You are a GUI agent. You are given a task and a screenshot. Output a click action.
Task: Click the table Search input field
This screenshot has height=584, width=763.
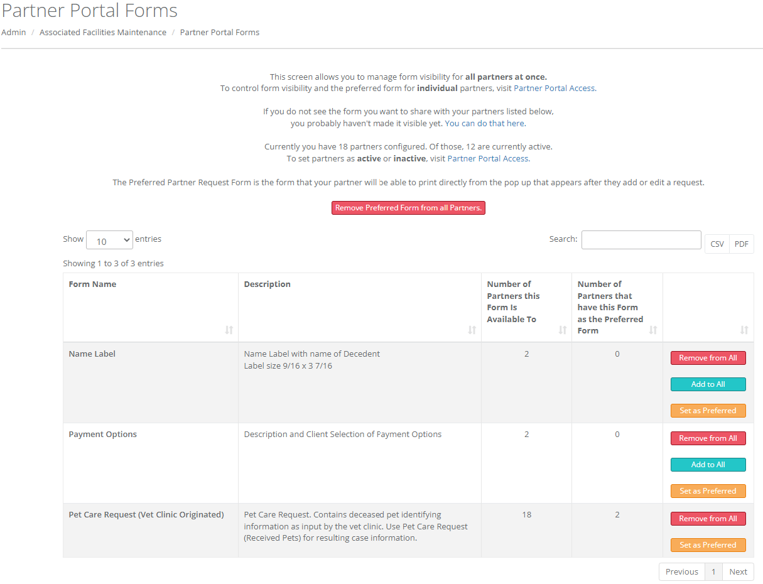[x=641, y=240]
